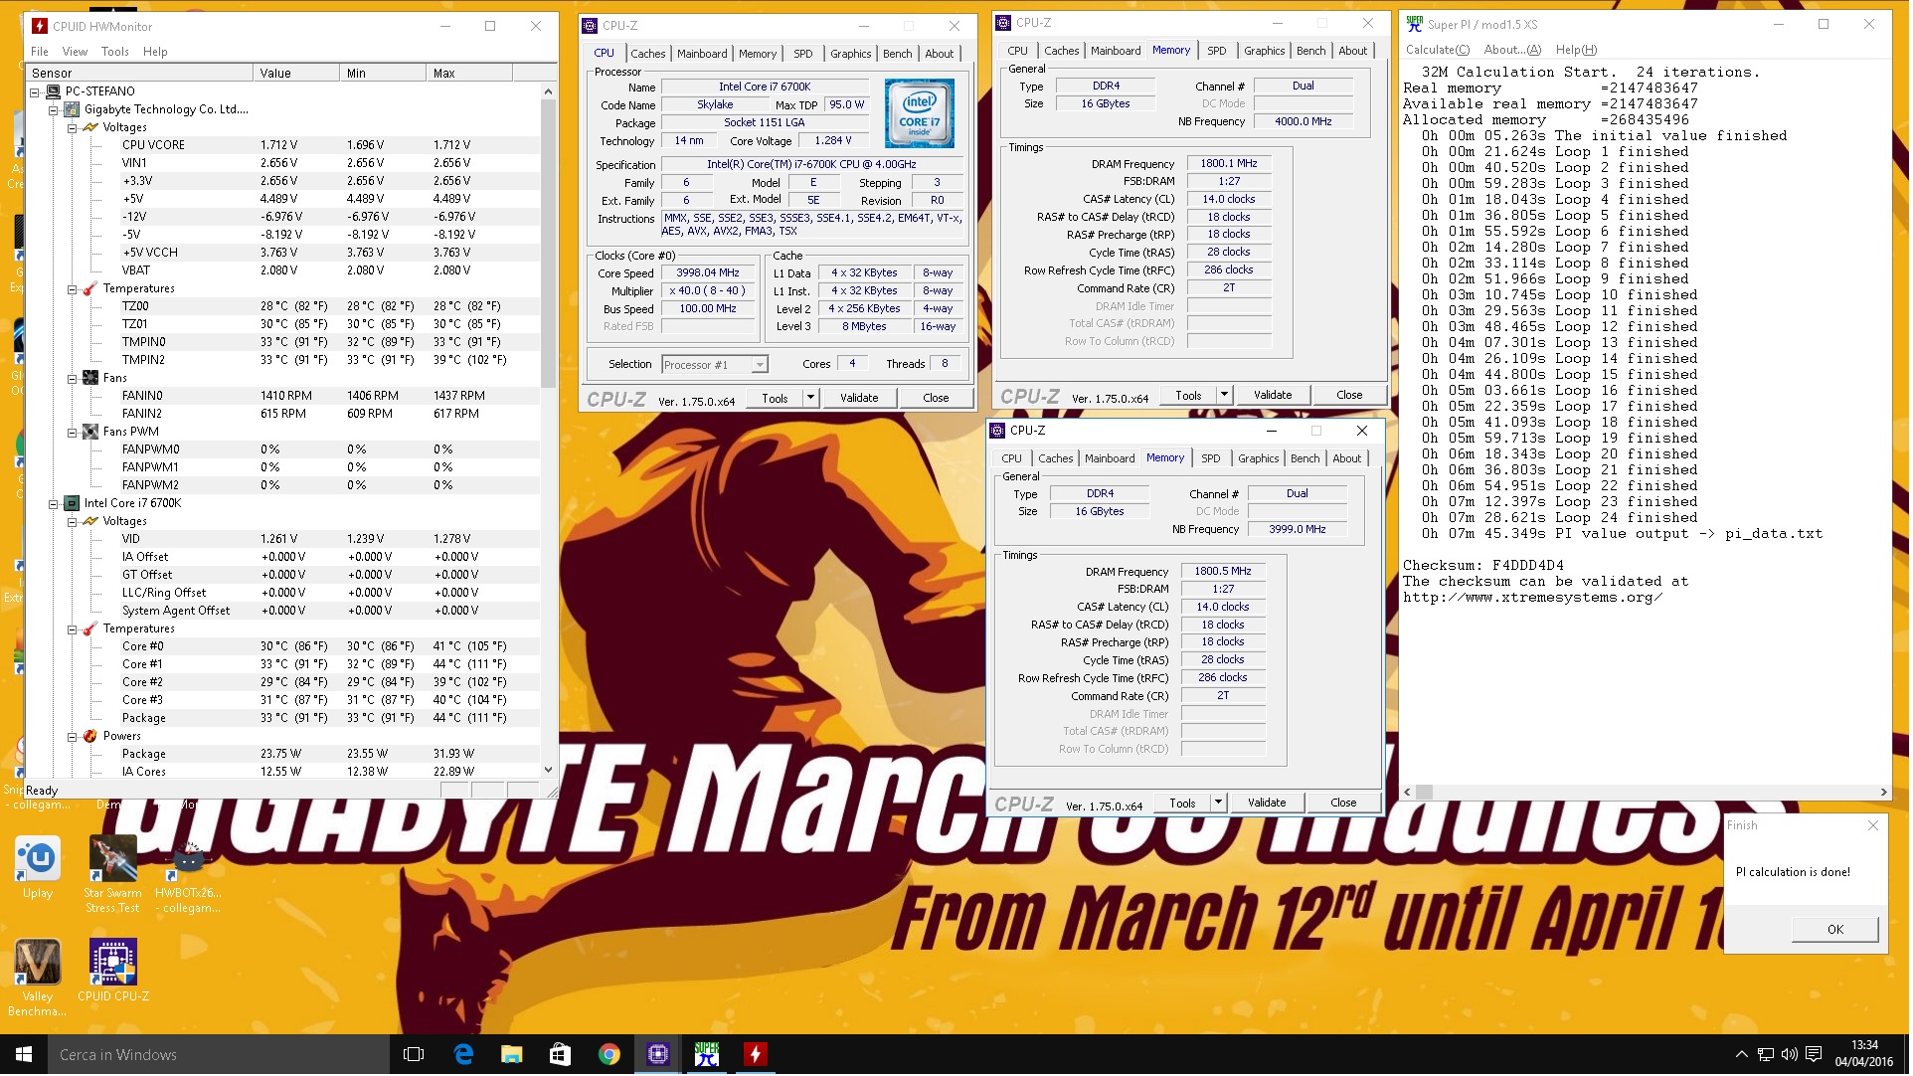The image size is (1913, 1076).
Task: Click Value column header in HWMonitor
Action: (x=296, y=73)
